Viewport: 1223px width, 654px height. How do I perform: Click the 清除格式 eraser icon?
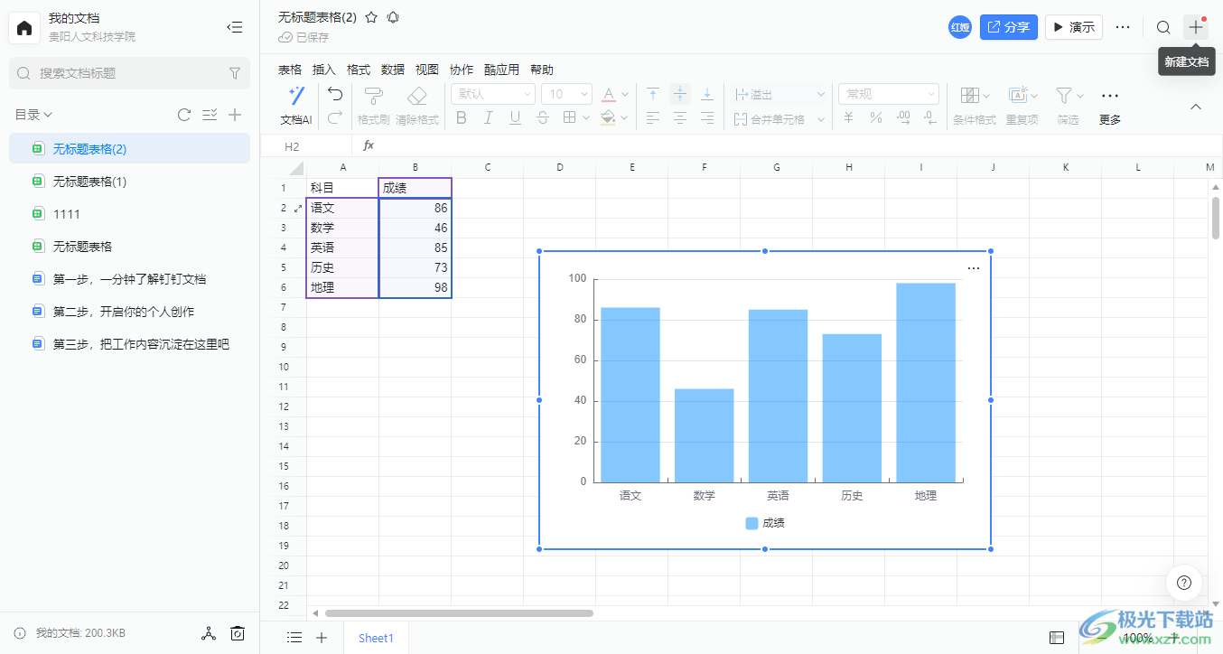point(417,105)
